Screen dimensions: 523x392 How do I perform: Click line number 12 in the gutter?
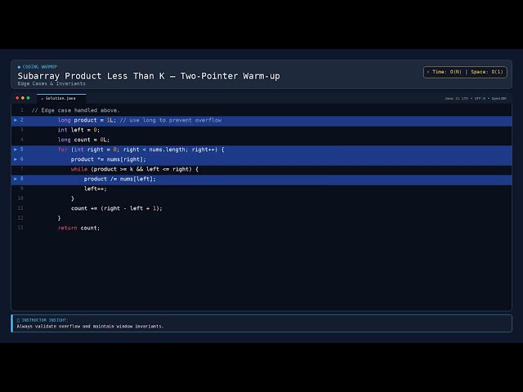point(20,218)
